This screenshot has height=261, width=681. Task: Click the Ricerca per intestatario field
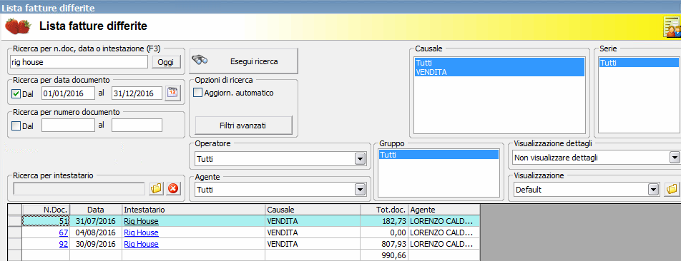tap(79, 189)
